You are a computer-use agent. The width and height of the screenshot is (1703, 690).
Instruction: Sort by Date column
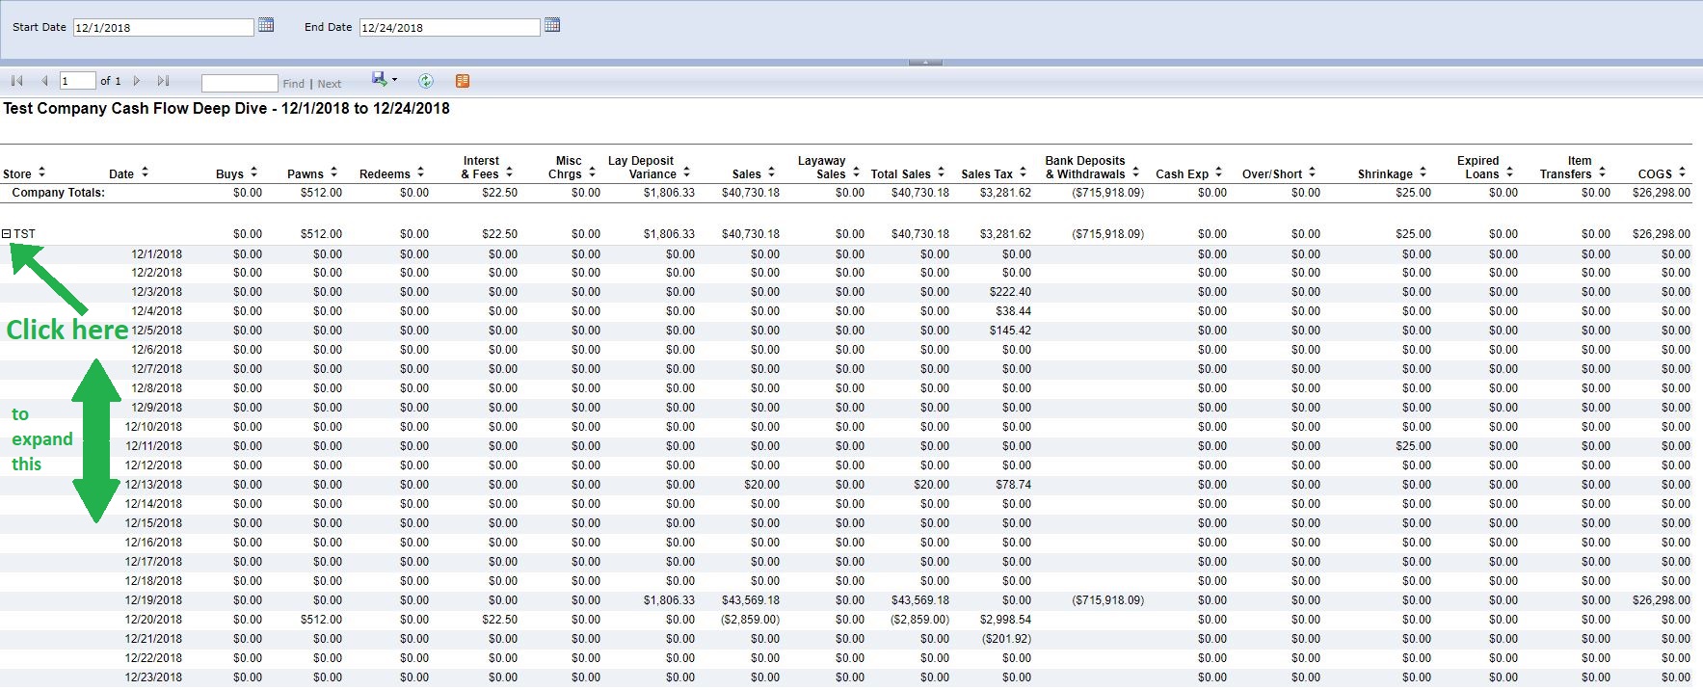145,172
